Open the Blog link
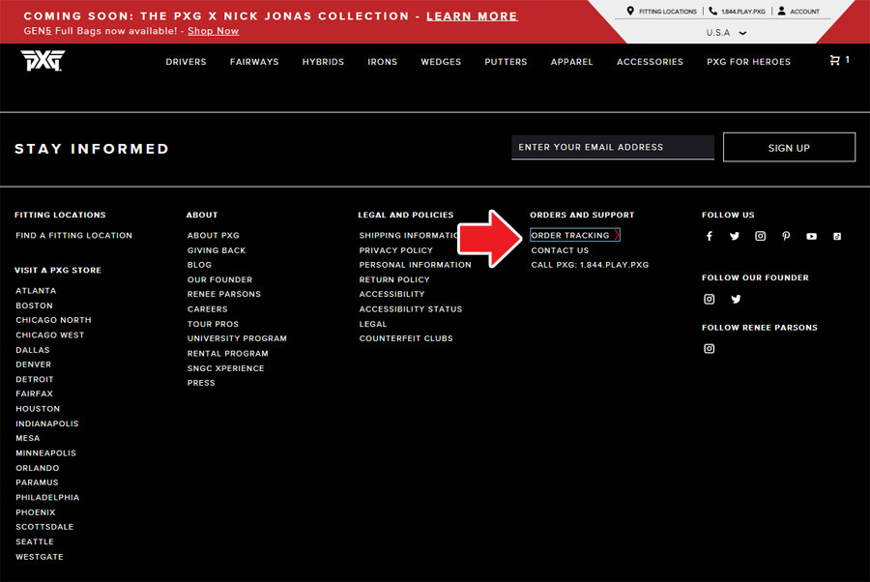Viewport: 870px width, 582px height. 199,265
